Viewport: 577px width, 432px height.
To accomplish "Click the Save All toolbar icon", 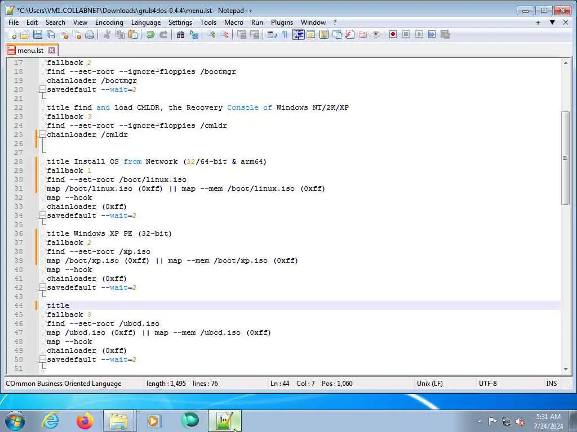I will 51,34.
